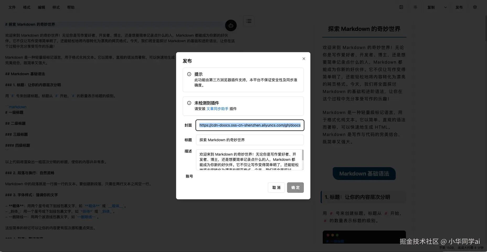This screenshot has width=487, height=252.
Task: Click the 取消 button
Action: [x=276, y=188]
